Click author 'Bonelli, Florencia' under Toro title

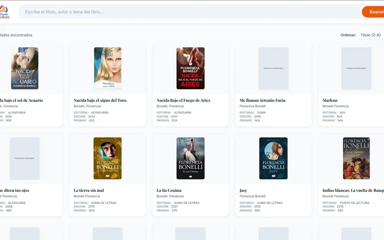pos(87,106)
